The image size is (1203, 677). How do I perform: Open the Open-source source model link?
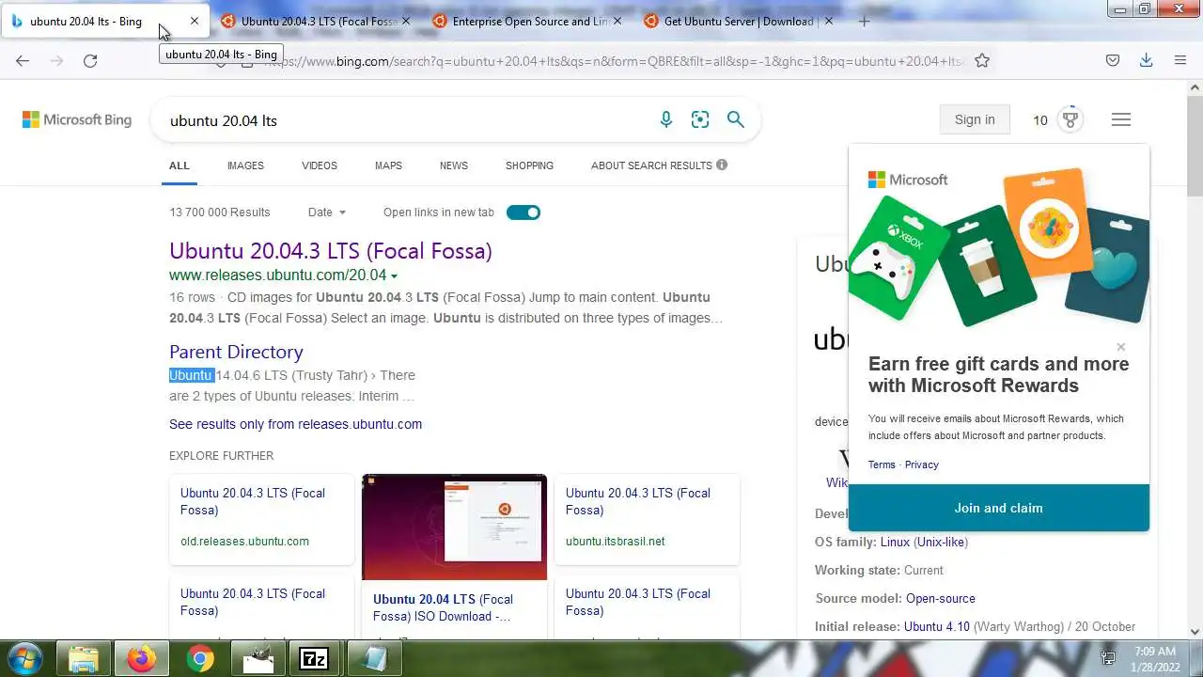coord(941,598)
